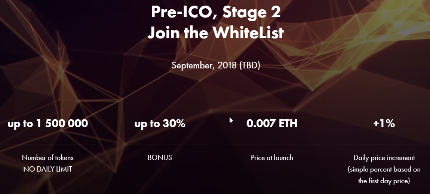Click the 'Price at launch' label
The width and height of the screenshot is (430, 194).
(272, 158)
